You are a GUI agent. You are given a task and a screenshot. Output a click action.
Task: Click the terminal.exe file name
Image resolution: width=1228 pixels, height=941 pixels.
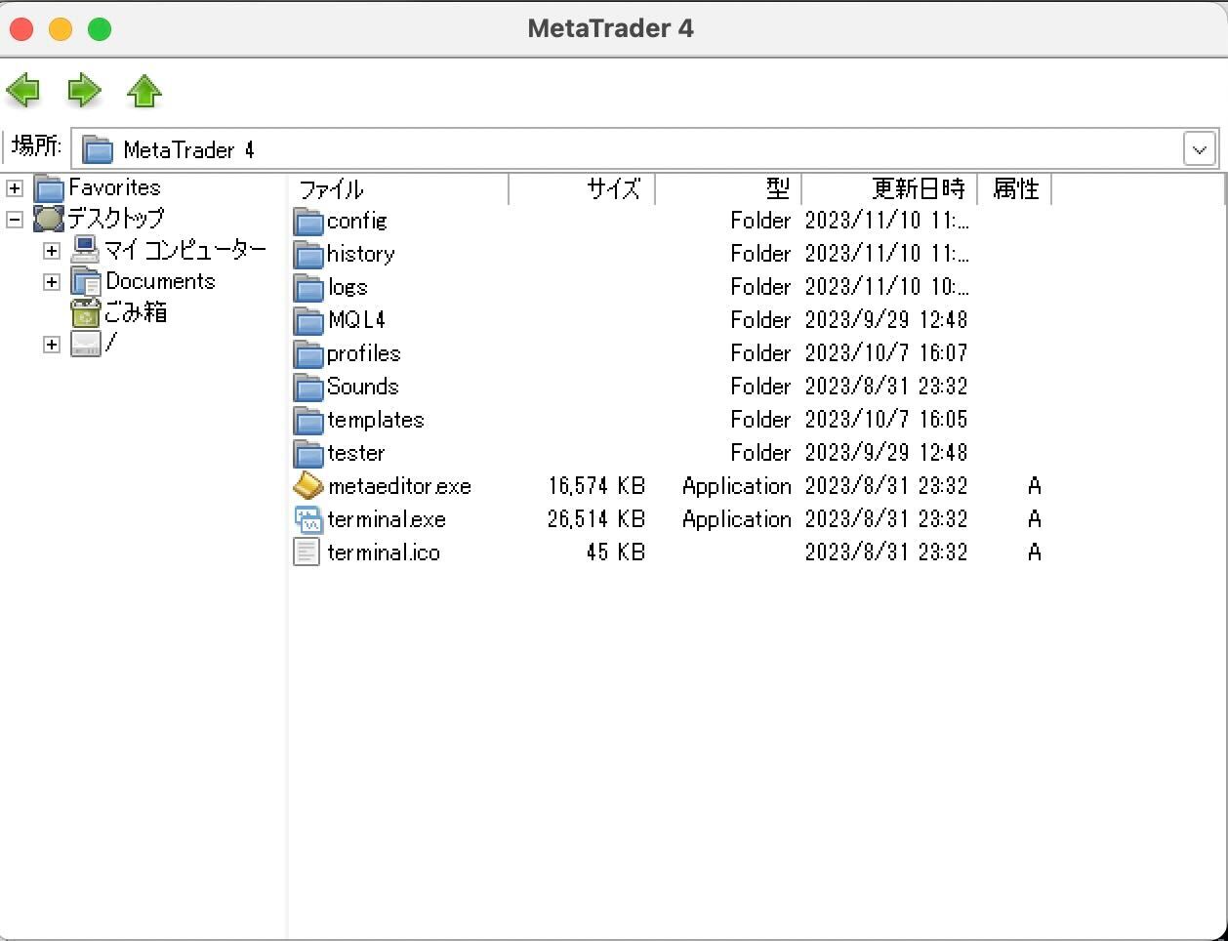click(x=387, y=519)
